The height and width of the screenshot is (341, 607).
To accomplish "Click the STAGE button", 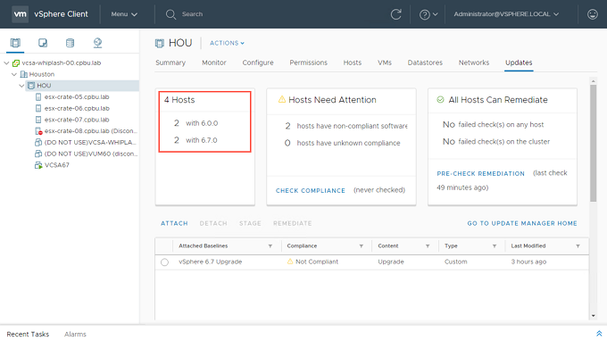I will [250, 223].
